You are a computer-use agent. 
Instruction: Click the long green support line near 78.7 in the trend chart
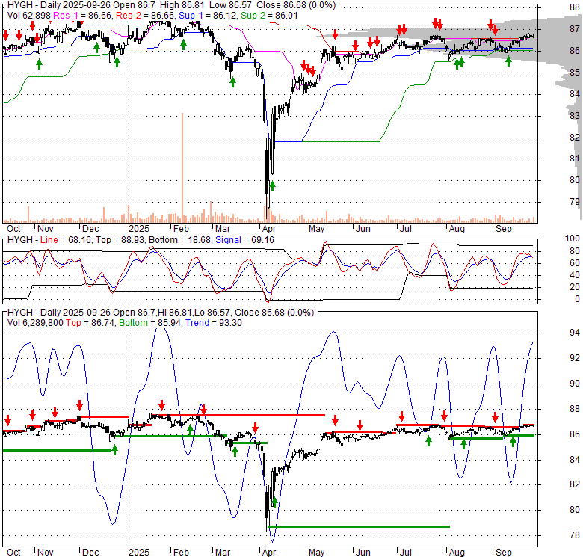[x=359, y=526]
